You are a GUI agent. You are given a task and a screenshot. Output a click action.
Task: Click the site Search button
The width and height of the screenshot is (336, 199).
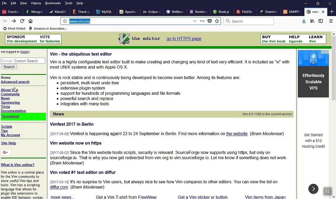point(9,67)
